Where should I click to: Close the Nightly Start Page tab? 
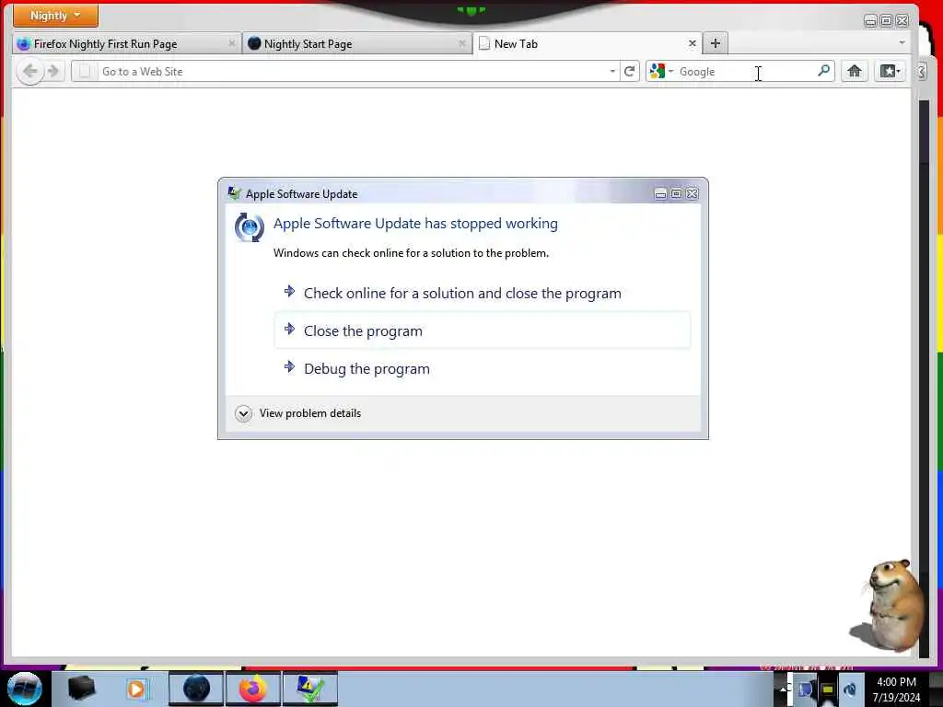pyautogui.click(x=462, y=43)
